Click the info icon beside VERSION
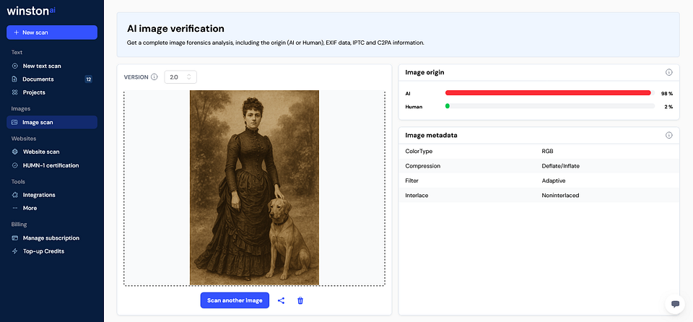This screenshot has height=322, width=693. [x=154, y=77]
